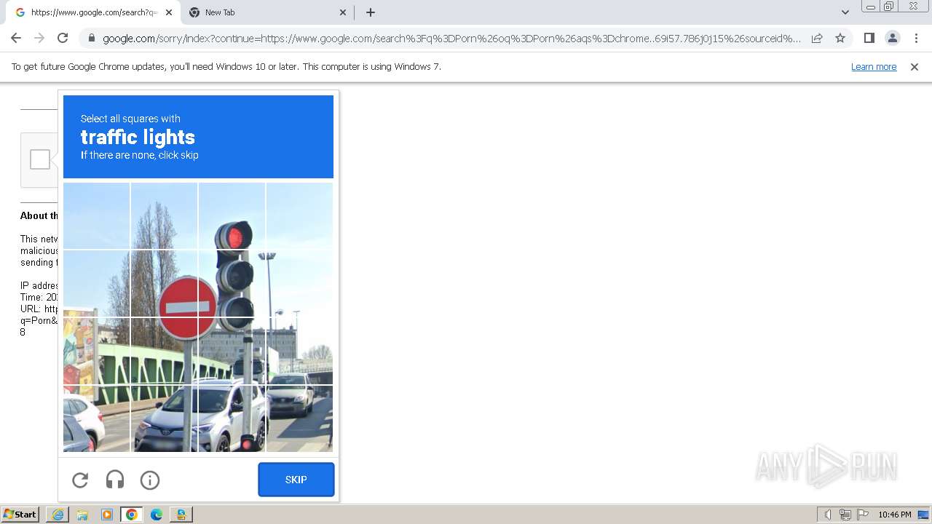Launch Internet Explorer from taskbar
Image resolution: width=932 pixels, height=524 pixels.
point(58,515)
